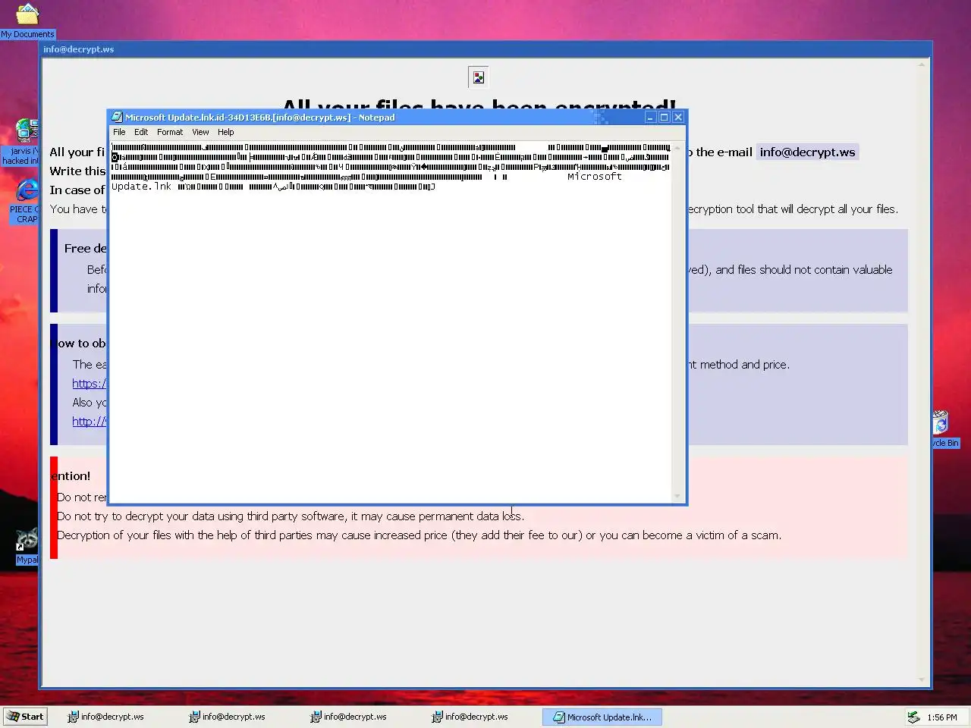Screen dimensions: 971x728
Task: Switch to fourth info@decrypt.ws taskbar button
Action: (x=470, y=717)
